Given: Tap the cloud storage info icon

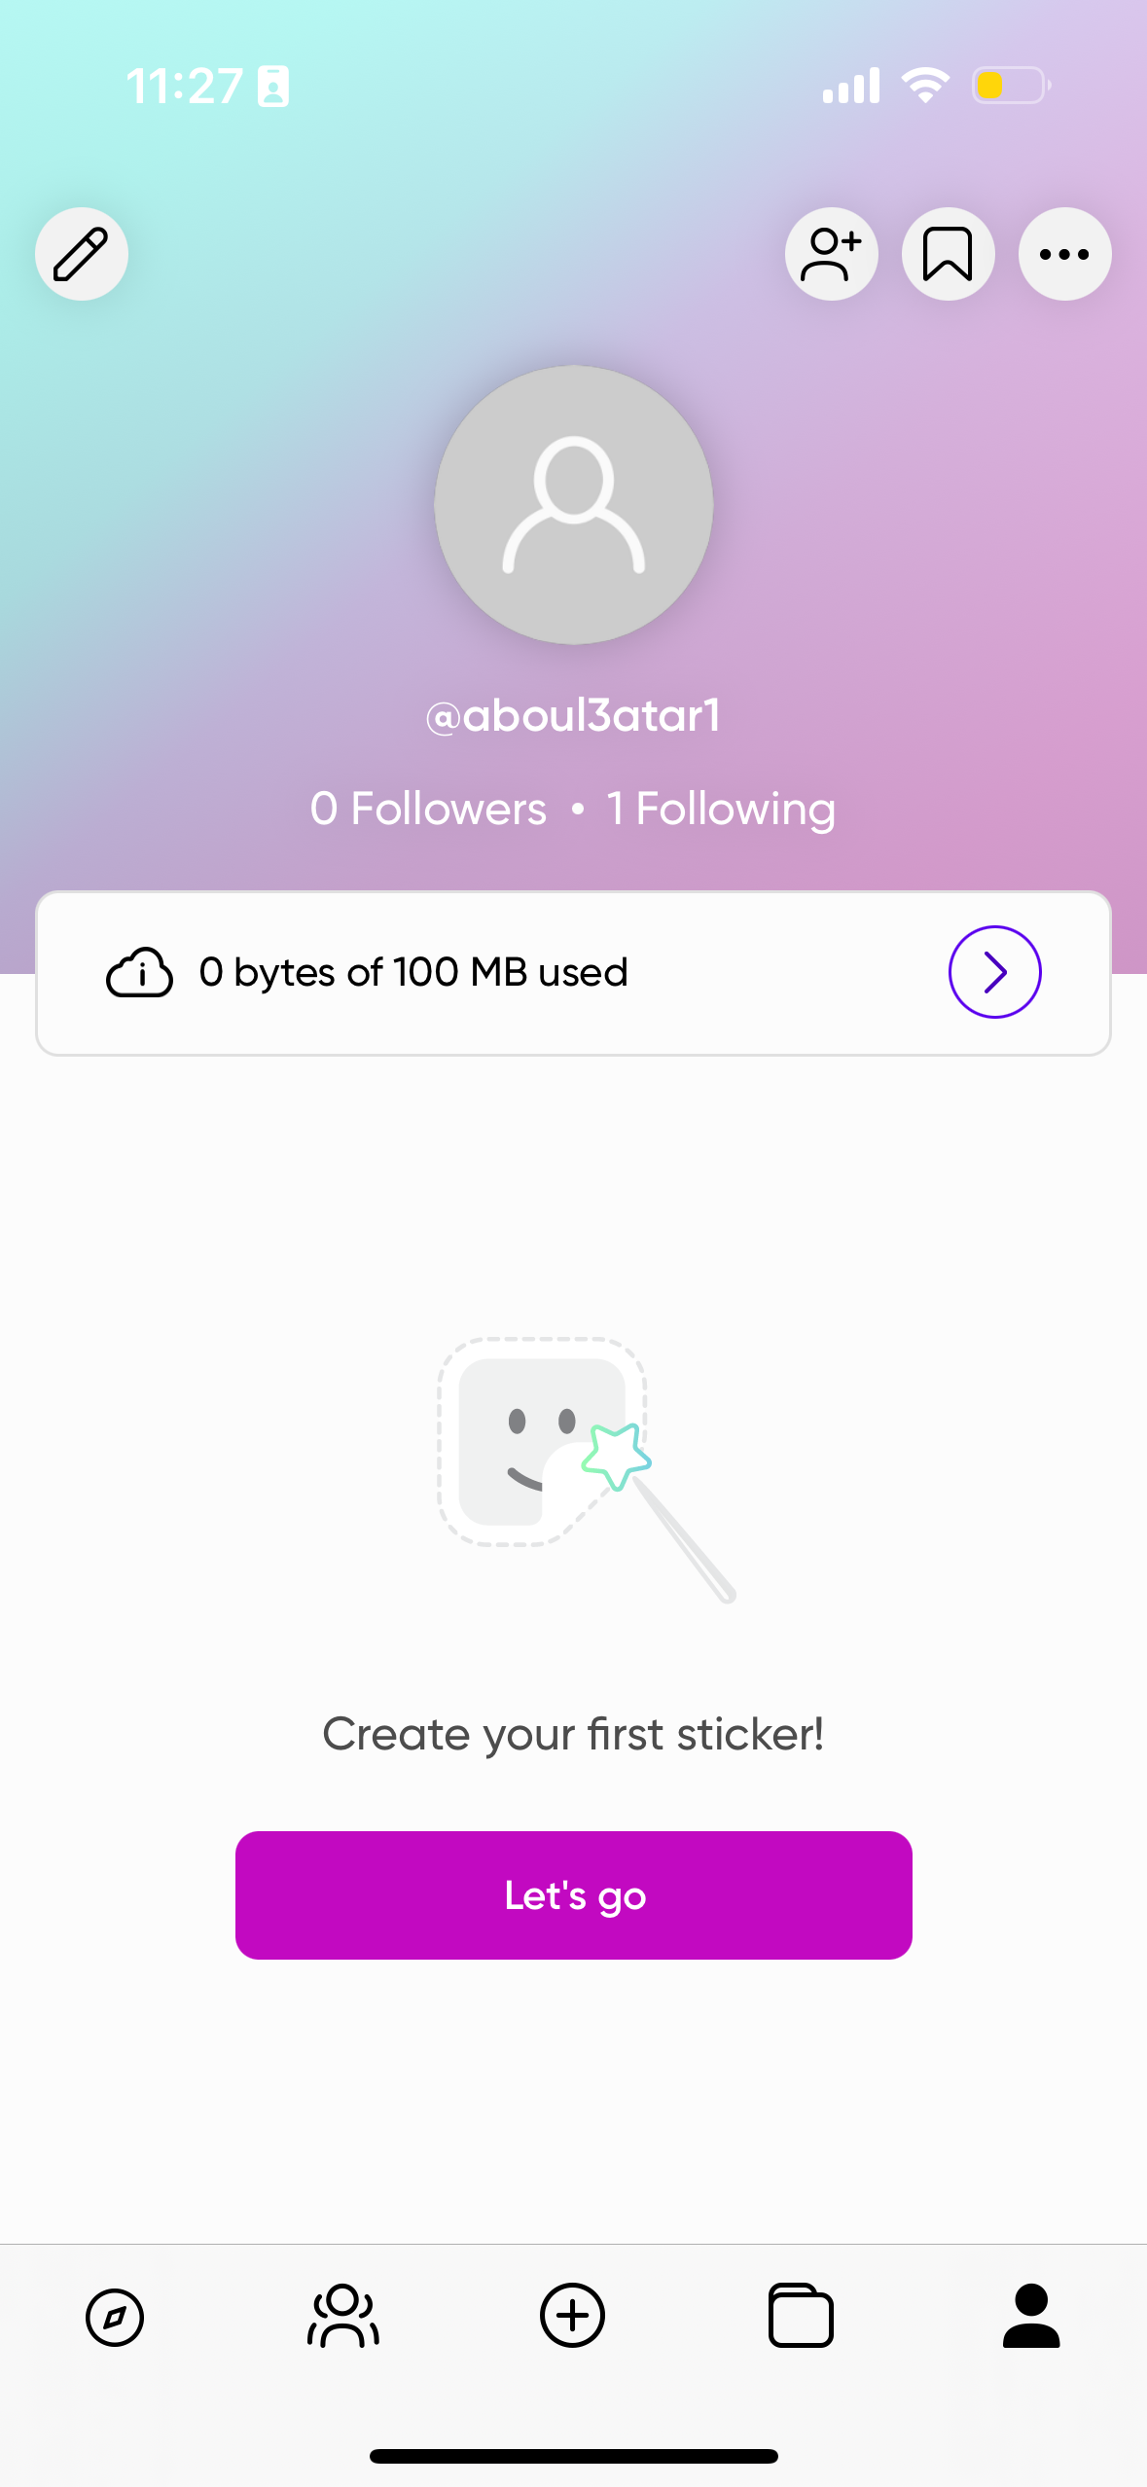Looking at the screenshot, I should 140,972.
